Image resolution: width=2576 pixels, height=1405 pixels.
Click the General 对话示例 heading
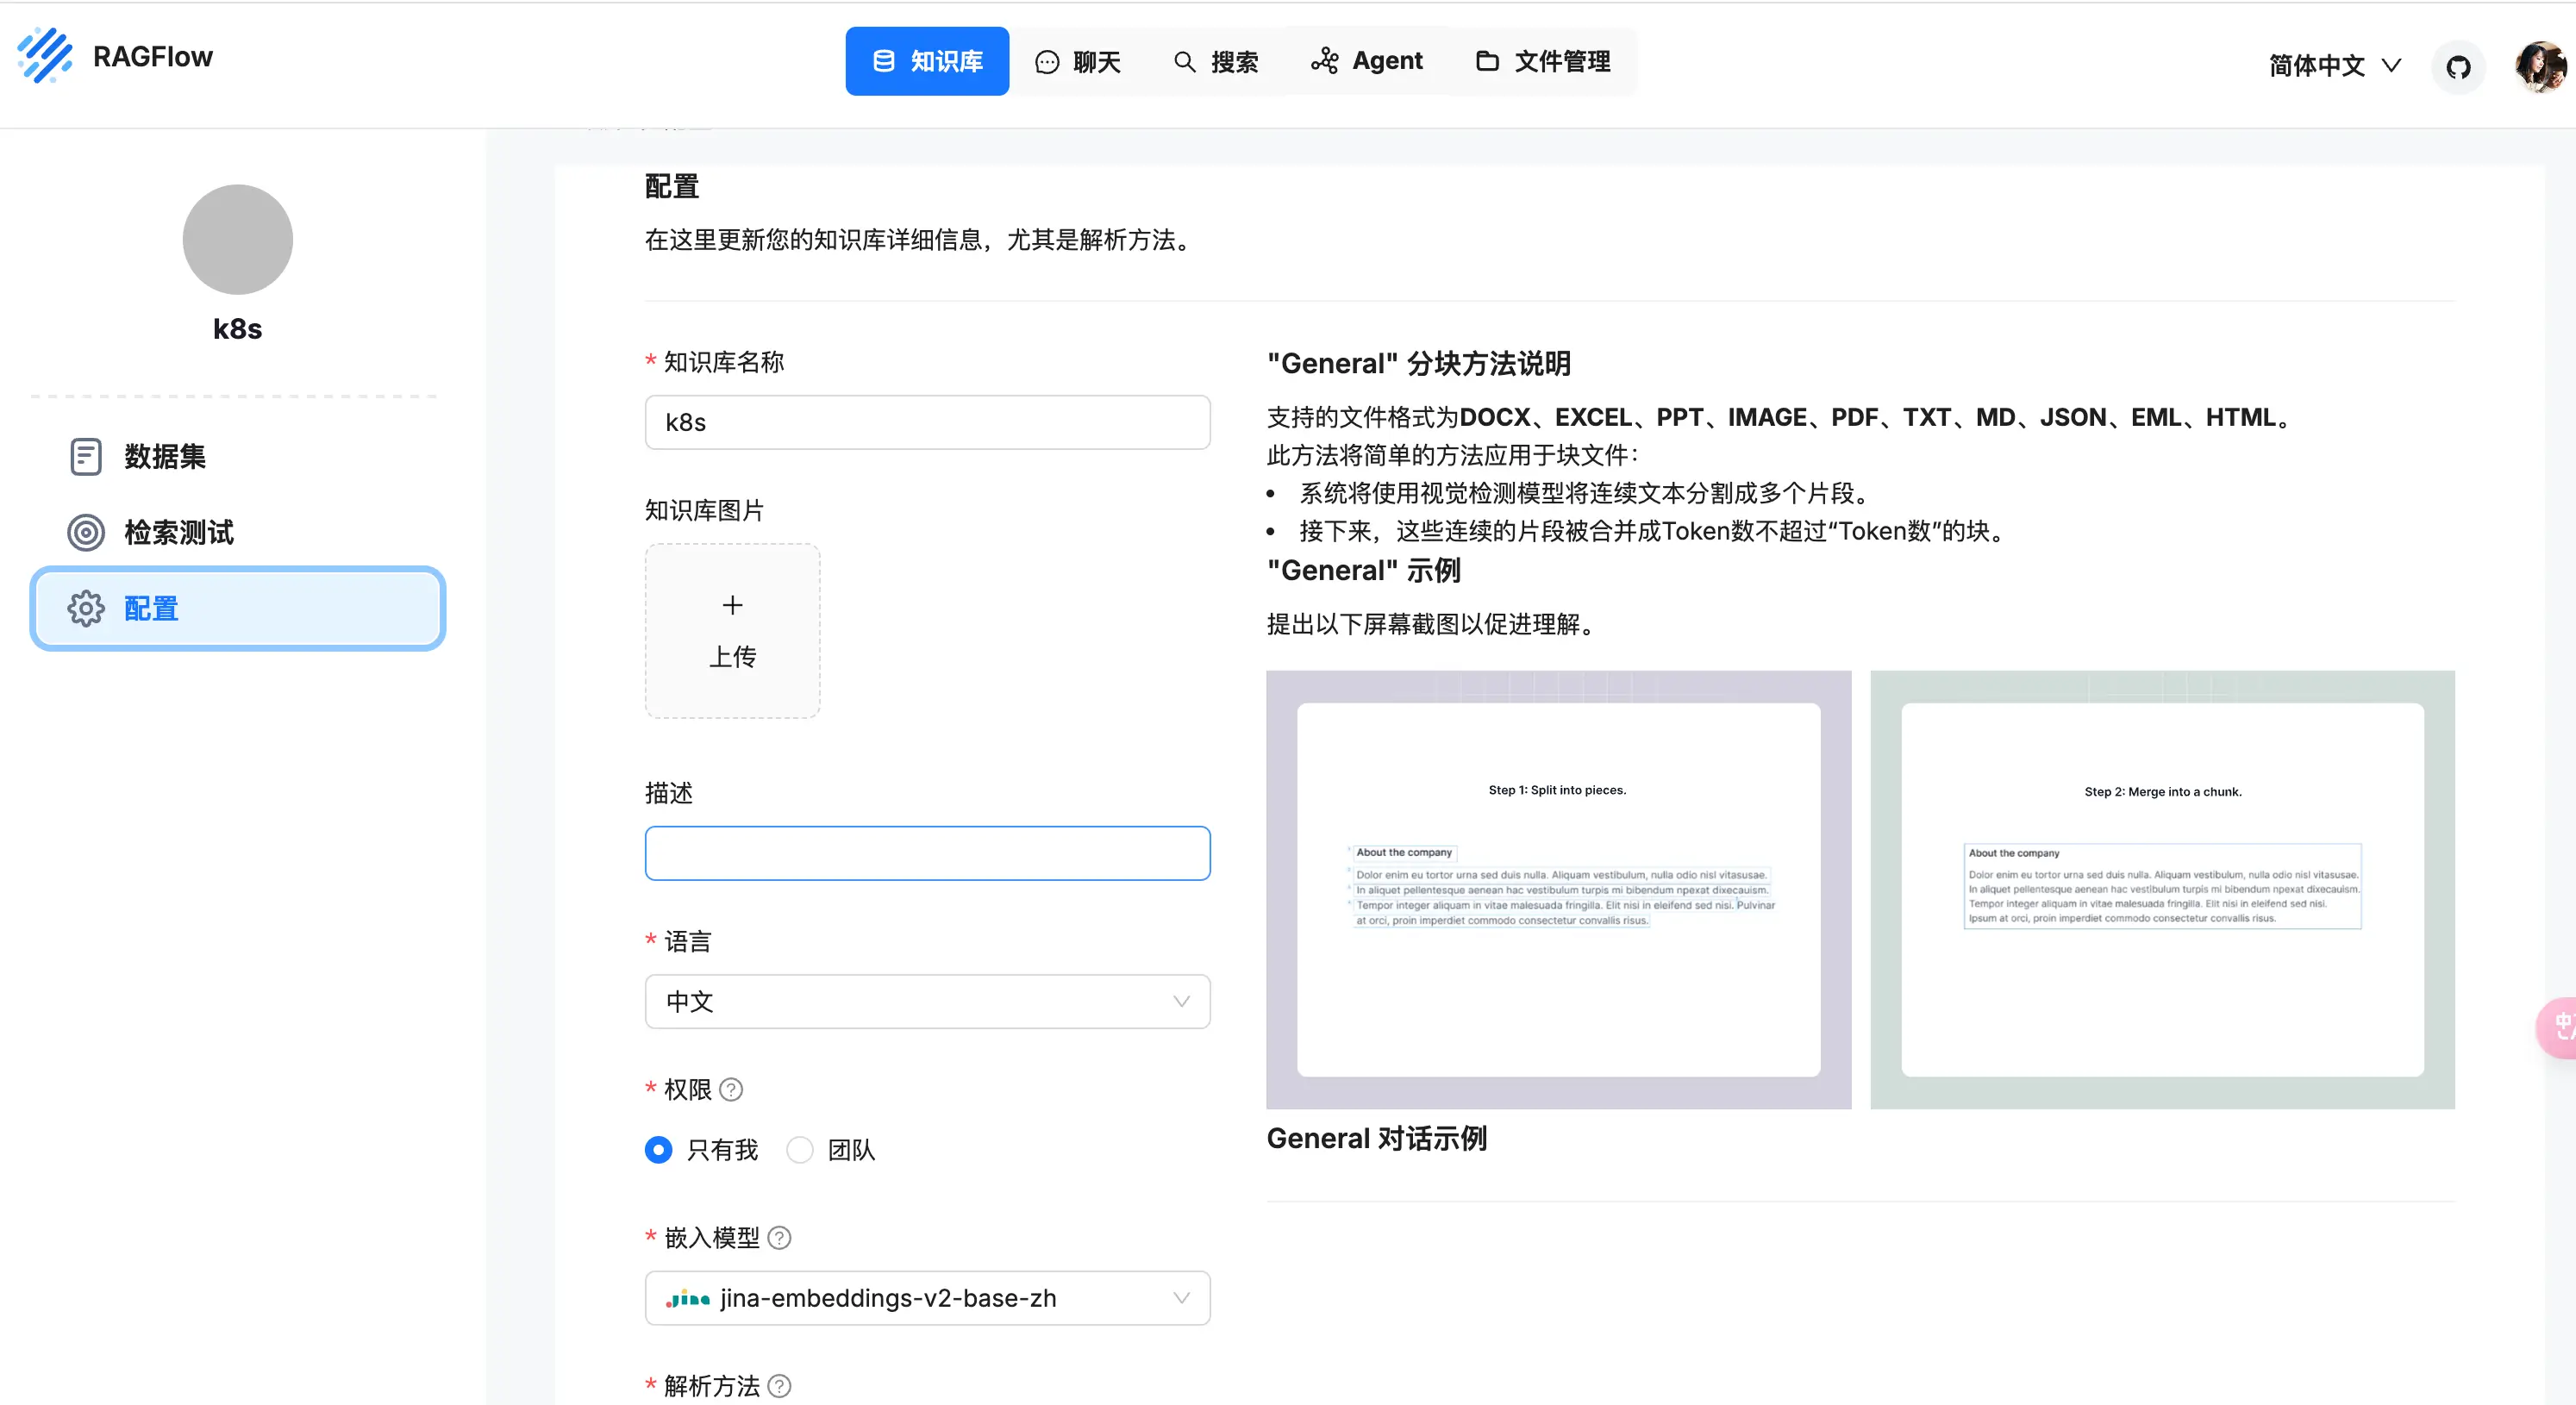[1377, 1138]
